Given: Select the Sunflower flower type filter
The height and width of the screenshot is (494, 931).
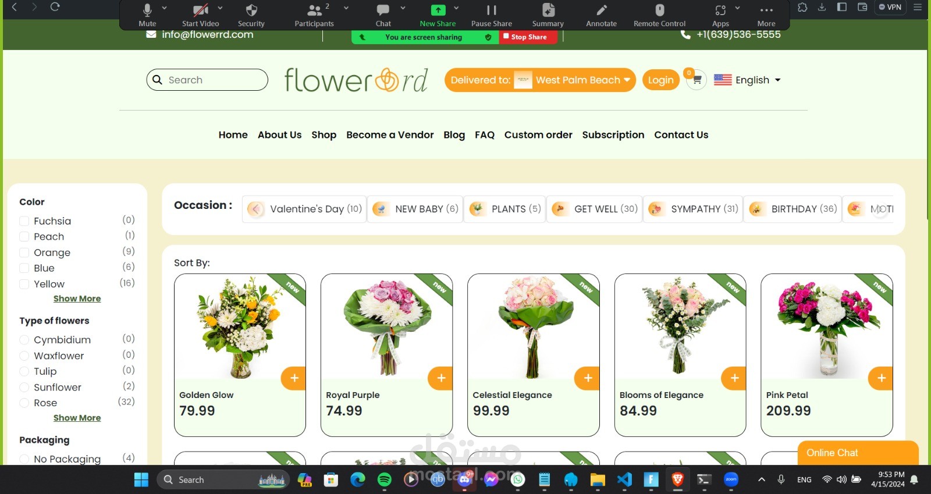Looking at the screenshot, I should [x=24, y=387].
